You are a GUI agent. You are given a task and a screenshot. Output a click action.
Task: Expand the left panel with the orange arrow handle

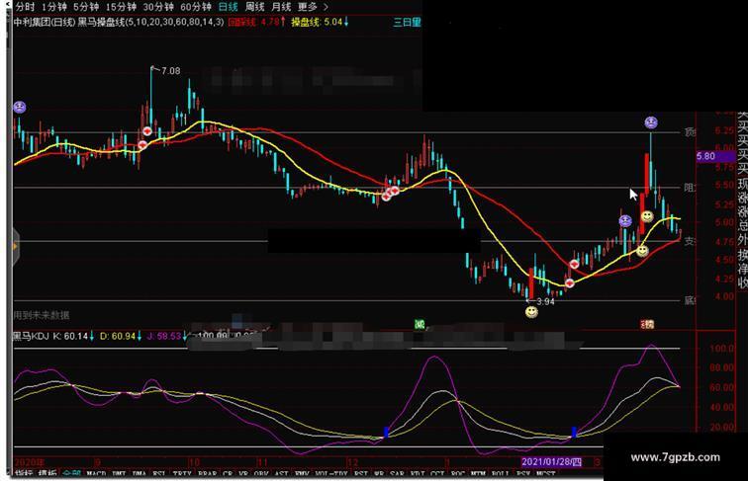(x=15, y=246)
